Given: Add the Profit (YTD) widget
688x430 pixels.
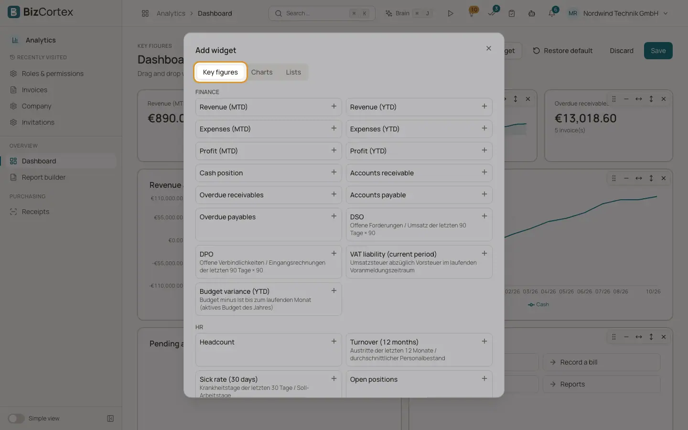Looking at the screenshot, I should (419, 151).
